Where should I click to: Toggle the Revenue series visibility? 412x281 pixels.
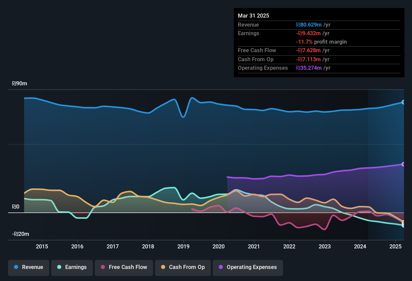point(28,267)
